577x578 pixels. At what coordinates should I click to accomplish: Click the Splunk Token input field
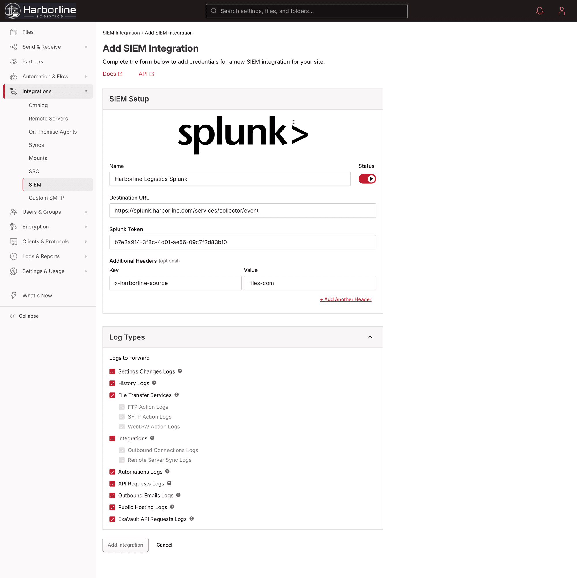[x=243, y=242]
